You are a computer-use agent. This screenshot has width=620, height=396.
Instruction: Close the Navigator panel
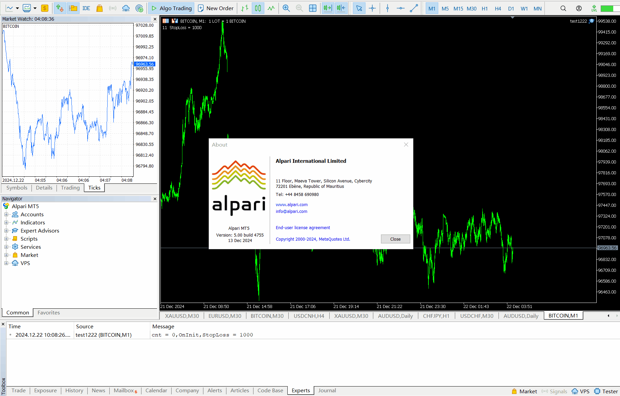pyautogui.click(x=155, y=199)
